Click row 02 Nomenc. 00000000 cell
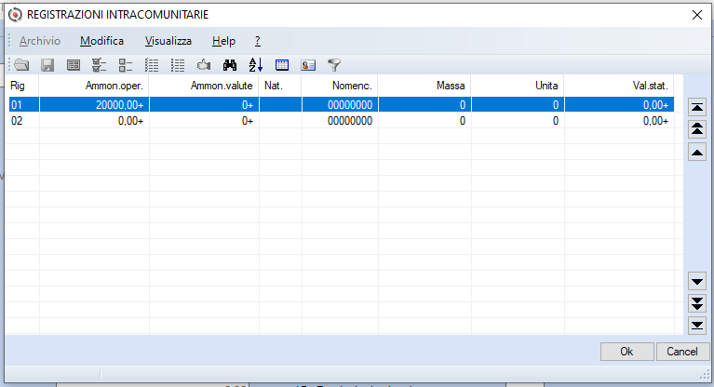This screenshot has height=387, width=714. pos(340,121)
